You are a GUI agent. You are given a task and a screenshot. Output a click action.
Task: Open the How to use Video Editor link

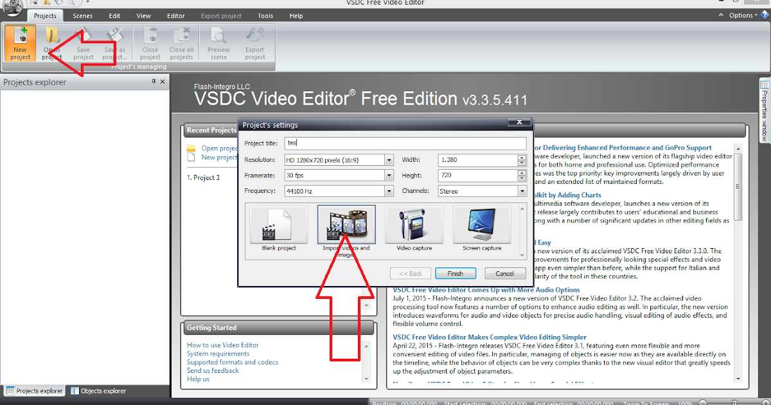pos(223,345)
